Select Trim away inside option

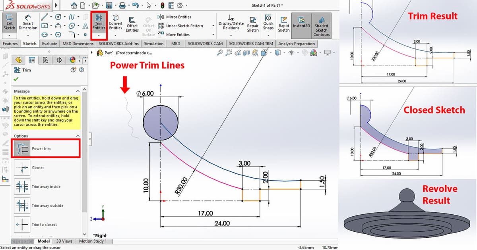(38, 187)
